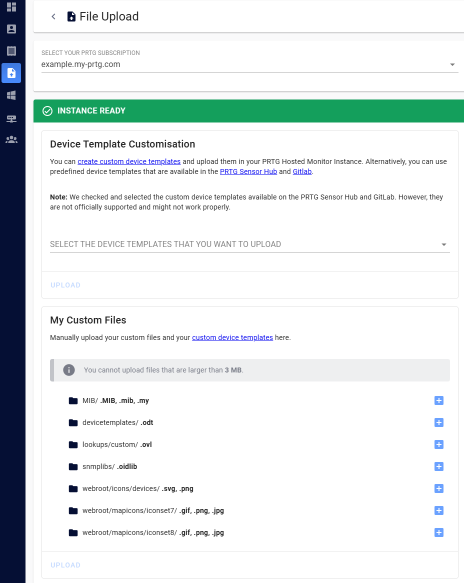Click the INSTANCE READY status text
The width and height of the screenshot is (464, 583).
(x=91, y=111)
